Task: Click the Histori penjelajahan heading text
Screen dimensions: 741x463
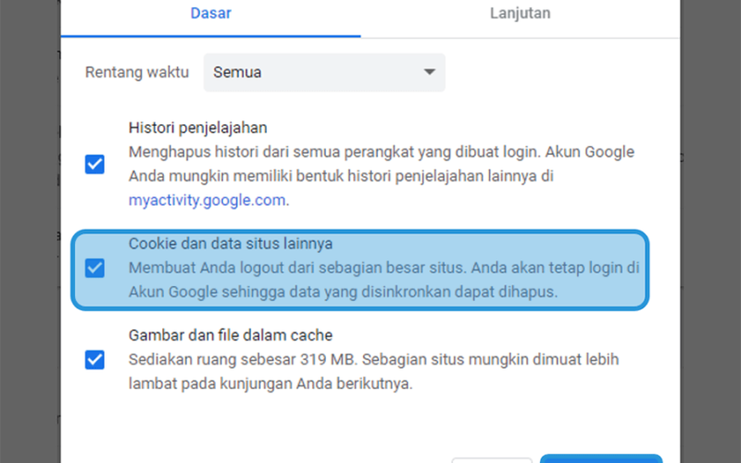Action: (x=197, y=128)
